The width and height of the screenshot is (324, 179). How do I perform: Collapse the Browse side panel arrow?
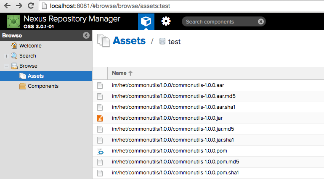pyautogui.click(x=86, y=35)
